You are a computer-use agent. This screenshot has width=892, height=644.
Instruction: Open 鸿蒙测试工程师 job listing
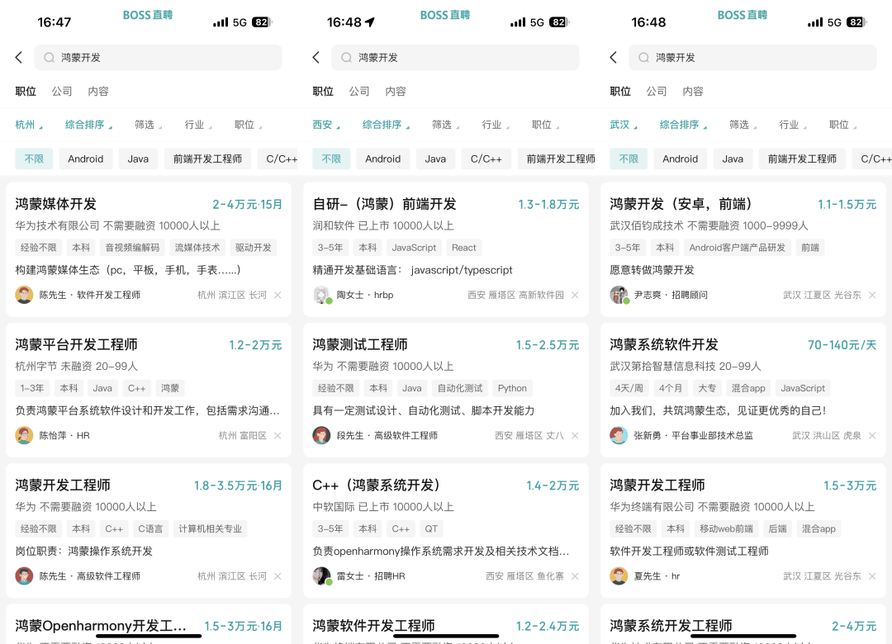click(x=446, y=390)
